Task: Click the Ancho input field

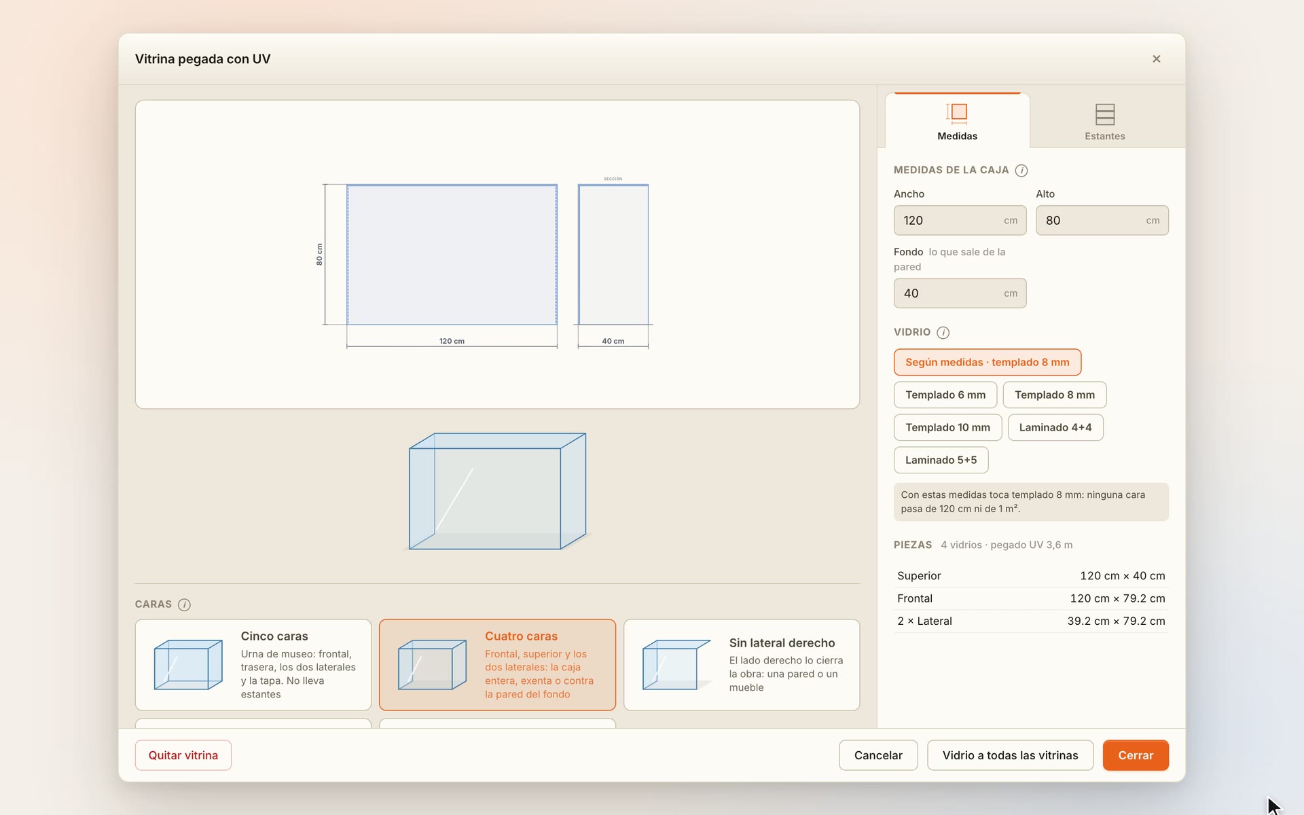Action: 960,220
